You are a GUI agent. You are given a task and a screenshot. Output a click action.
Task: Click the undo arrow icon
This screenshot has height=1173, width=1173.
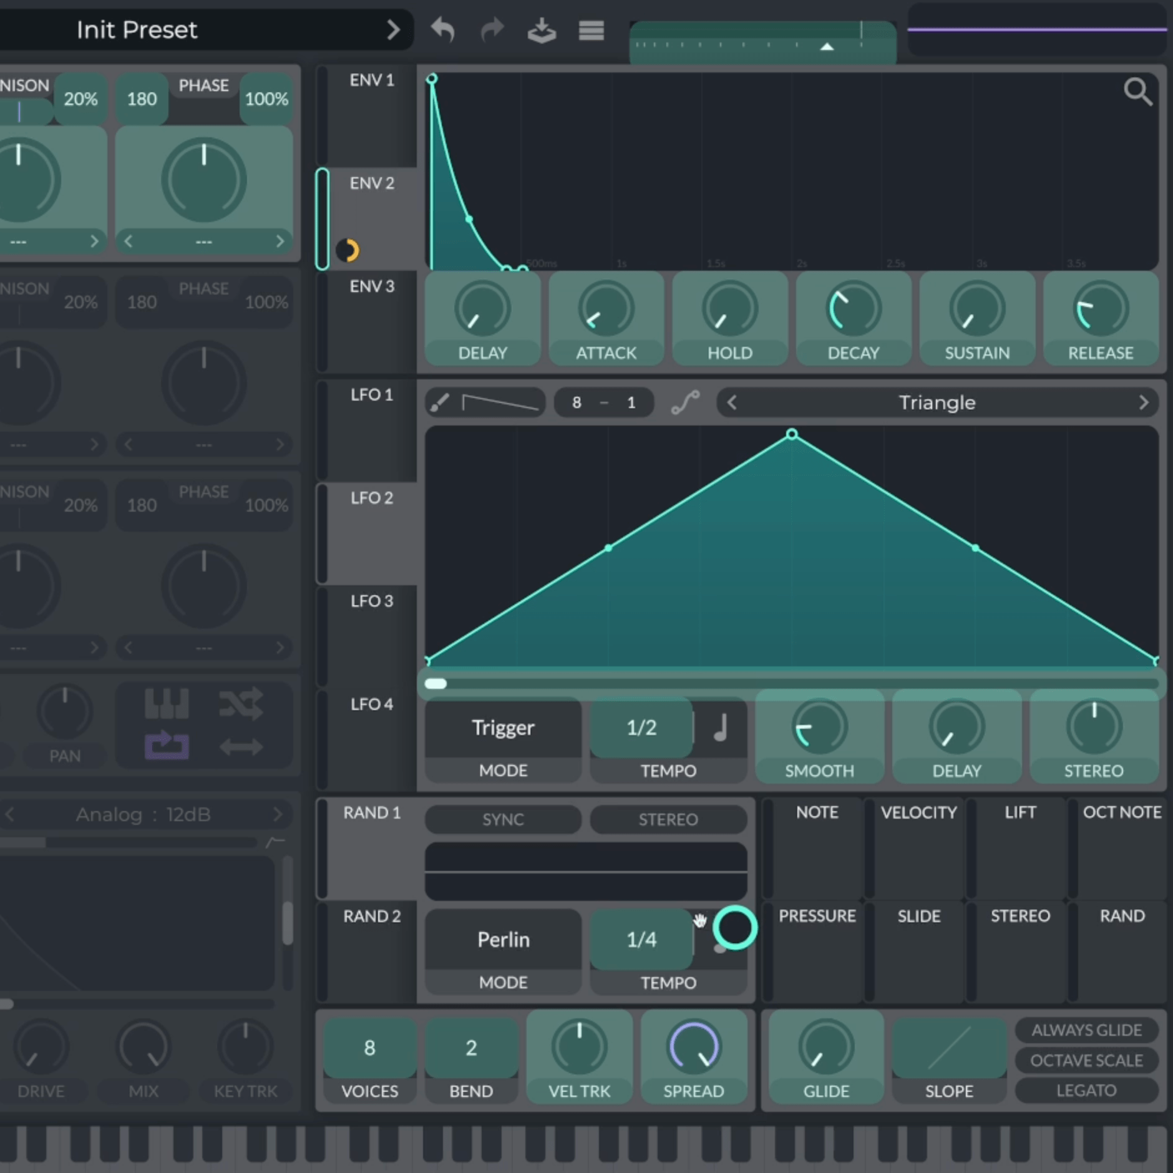442,29
